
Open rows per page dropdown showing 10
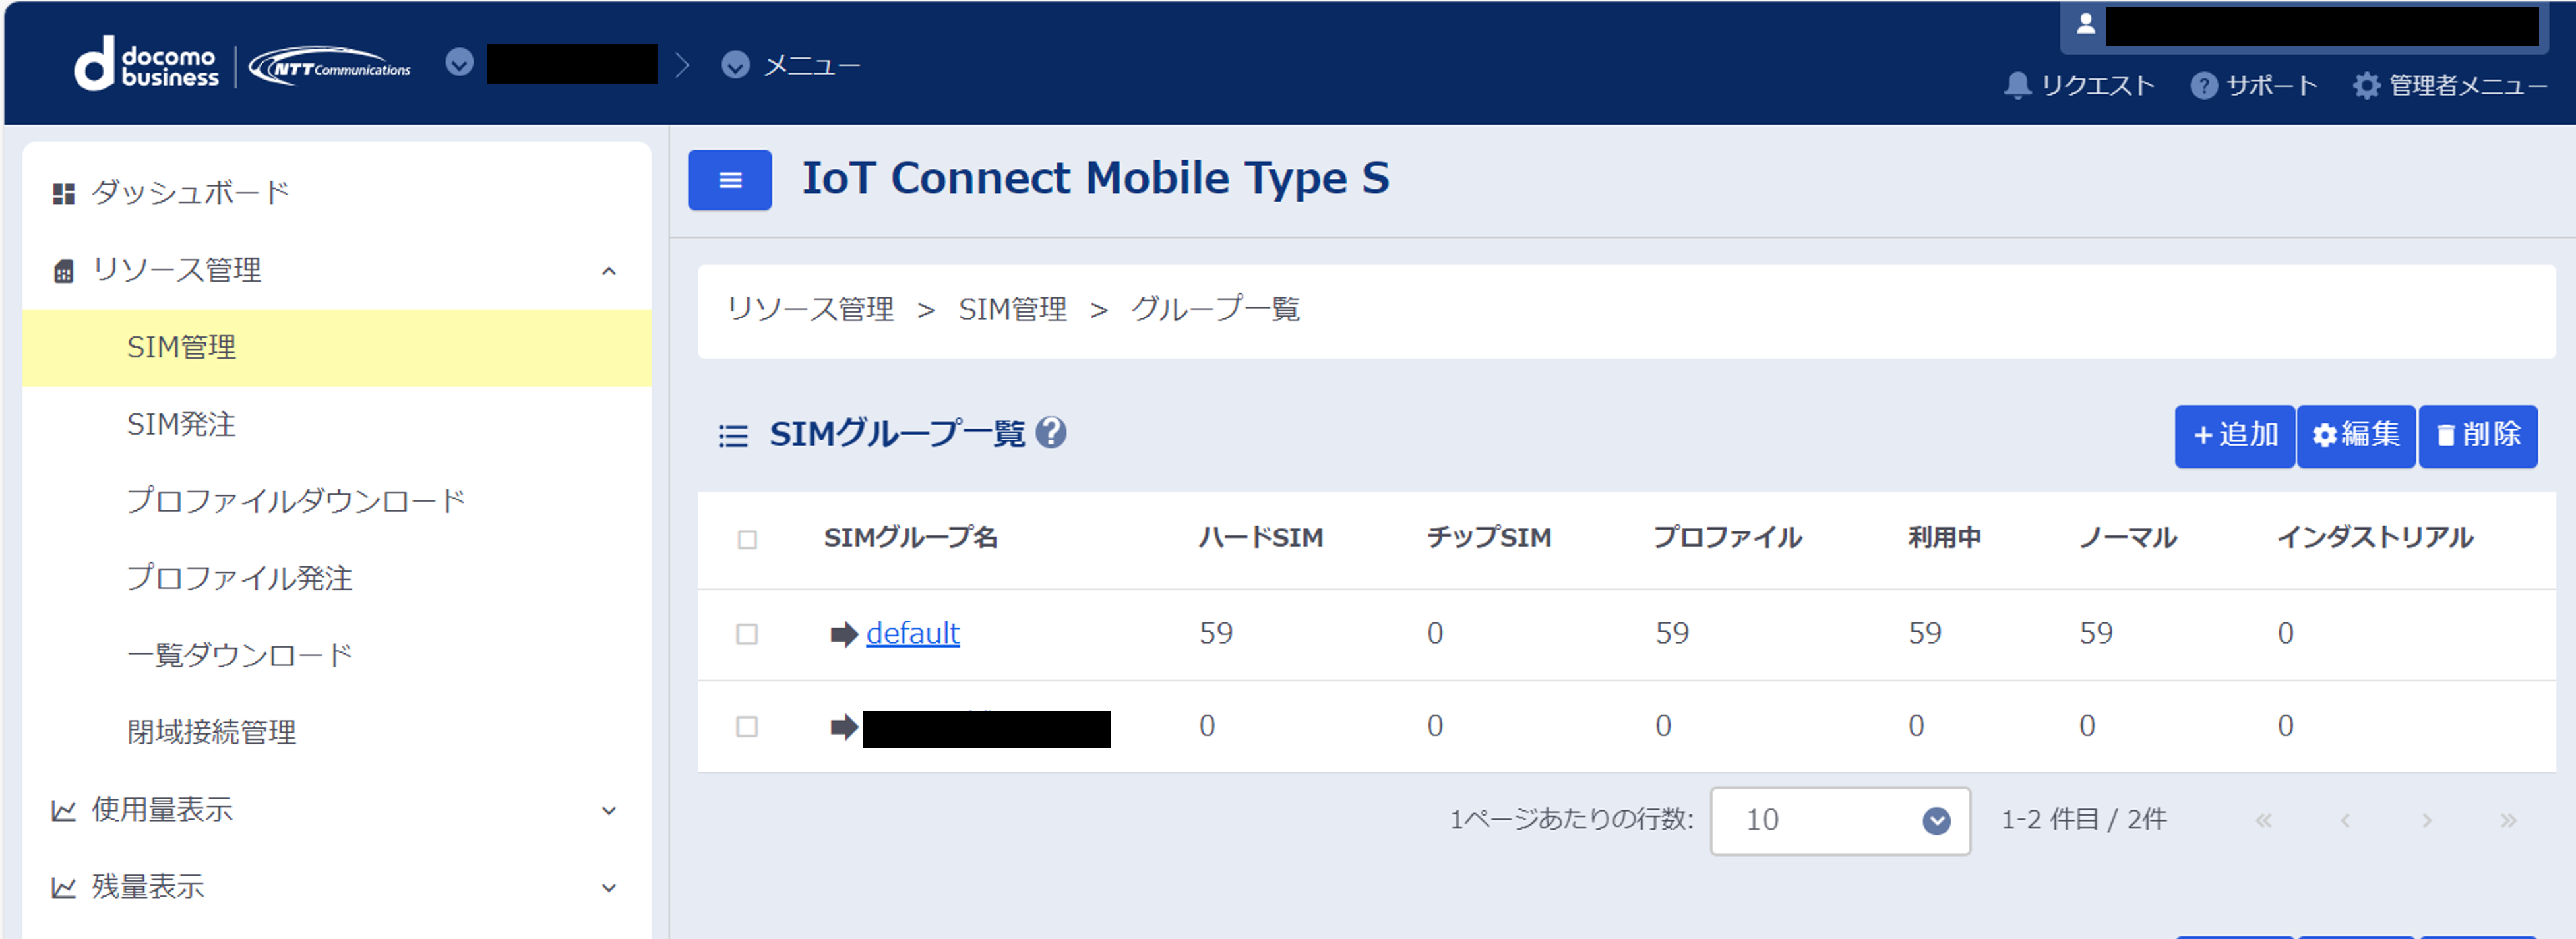[1839, 821]
